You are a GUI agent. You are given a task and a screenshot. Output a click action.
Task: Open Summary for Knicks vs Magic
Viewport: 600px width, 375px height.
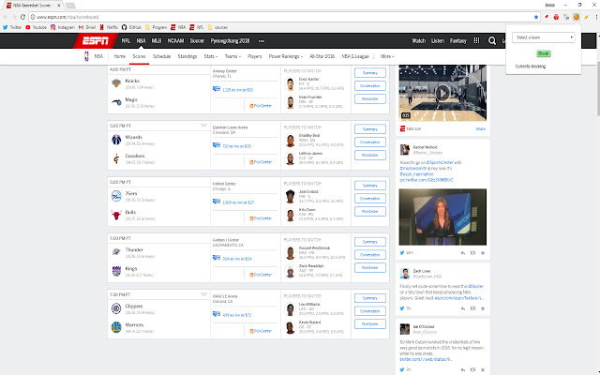(370, 73)
